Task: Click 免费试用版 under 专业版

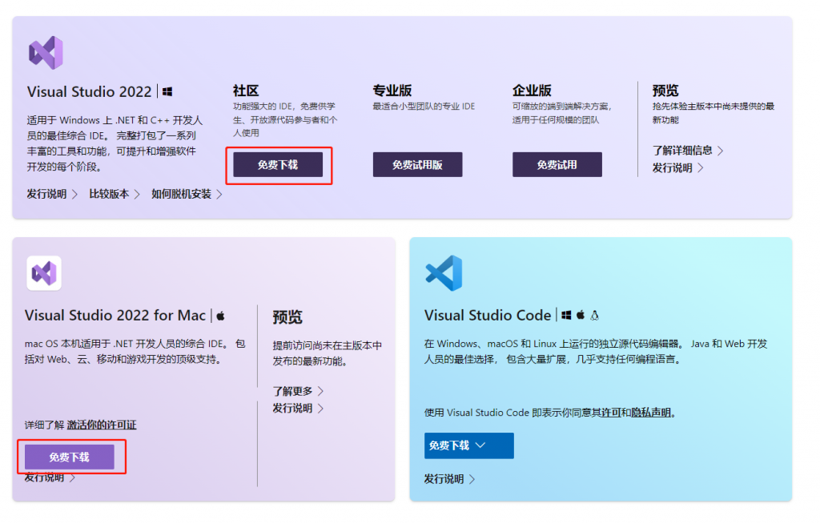Action: (x=417, y=165)
